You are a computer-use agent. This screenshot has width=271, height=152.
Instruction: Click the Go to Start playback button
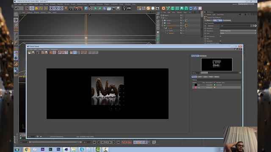click(94, 142)
